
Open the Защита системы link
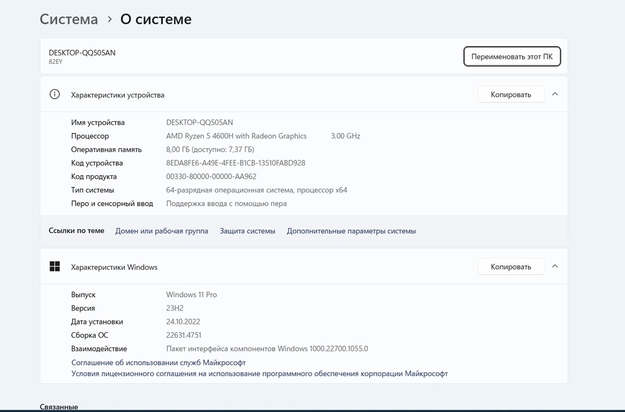pyautogui.click(x=247, y=231)
